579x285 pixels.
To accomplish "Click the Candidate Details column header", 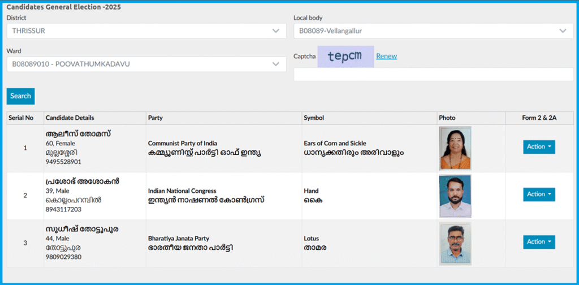I will point(70,118).
